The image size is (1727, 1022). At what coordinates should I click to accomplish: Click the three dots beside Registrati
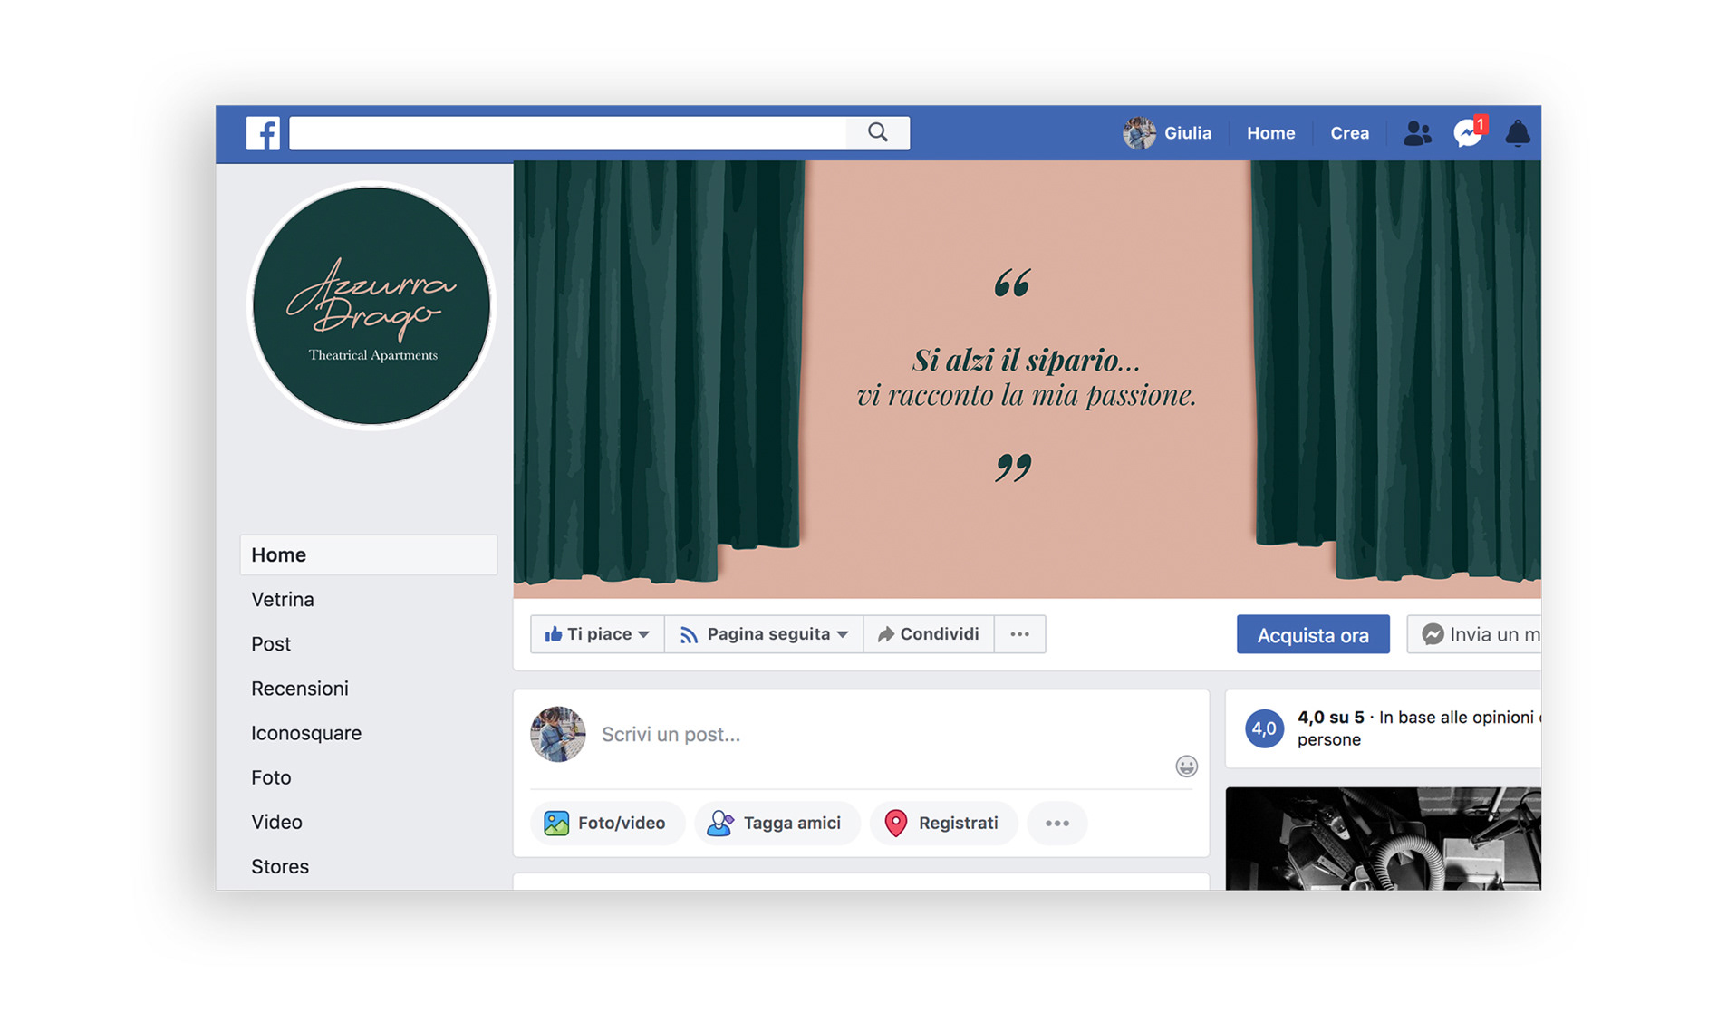1057,823
